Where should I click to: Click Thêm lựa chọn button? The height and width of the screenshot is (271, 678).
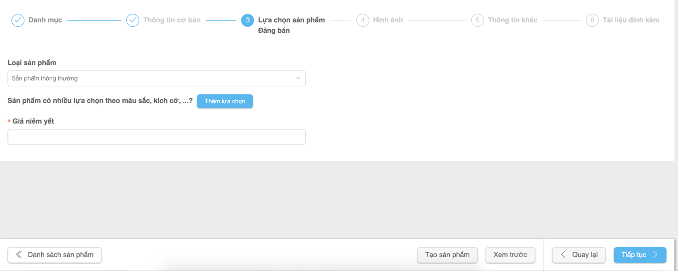tap(225, 101)
